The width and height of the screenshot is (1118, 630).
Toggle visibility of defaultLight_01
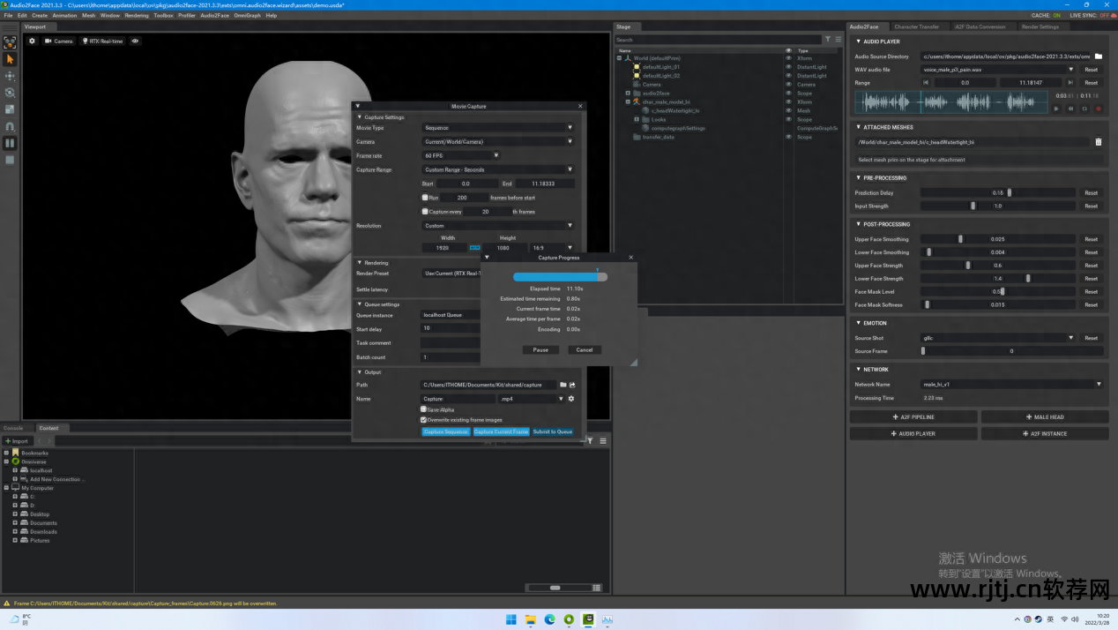tap(788, 67)
